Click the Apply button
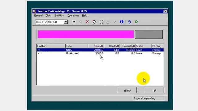198x111 pixels. click(x=127, y=90)
